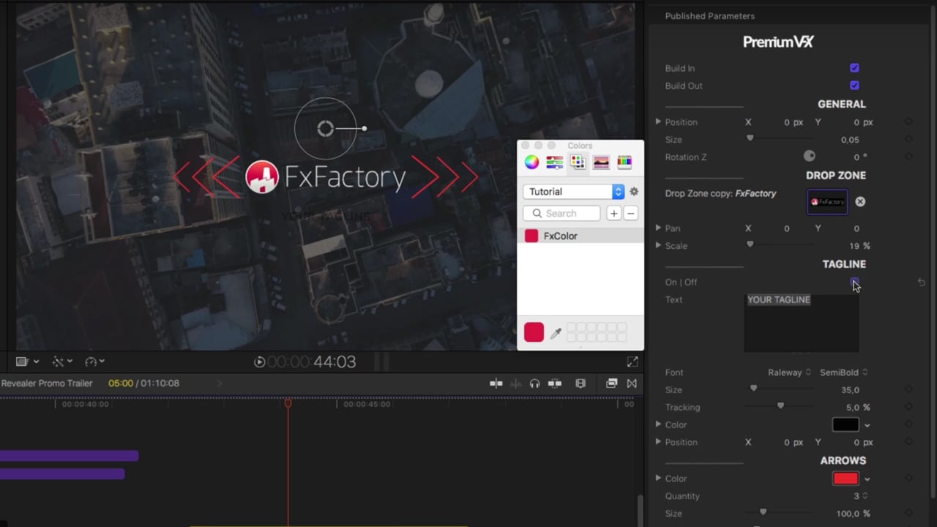The width and height of the screenshot is (937, 527).
Task: Toggle the Build Out checkbox
Action: pos(854,86)
